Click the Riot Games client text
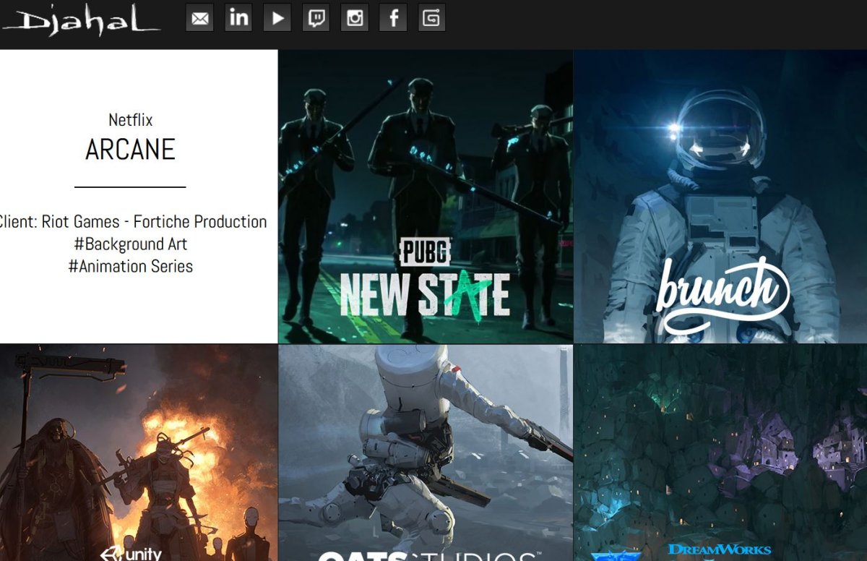 click(x=134, y=221)
